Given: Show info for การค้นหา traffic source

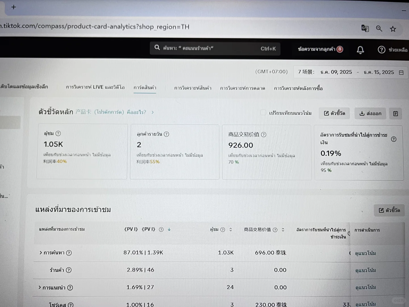Looking at the screenshot, I should [x=69, y=253].
